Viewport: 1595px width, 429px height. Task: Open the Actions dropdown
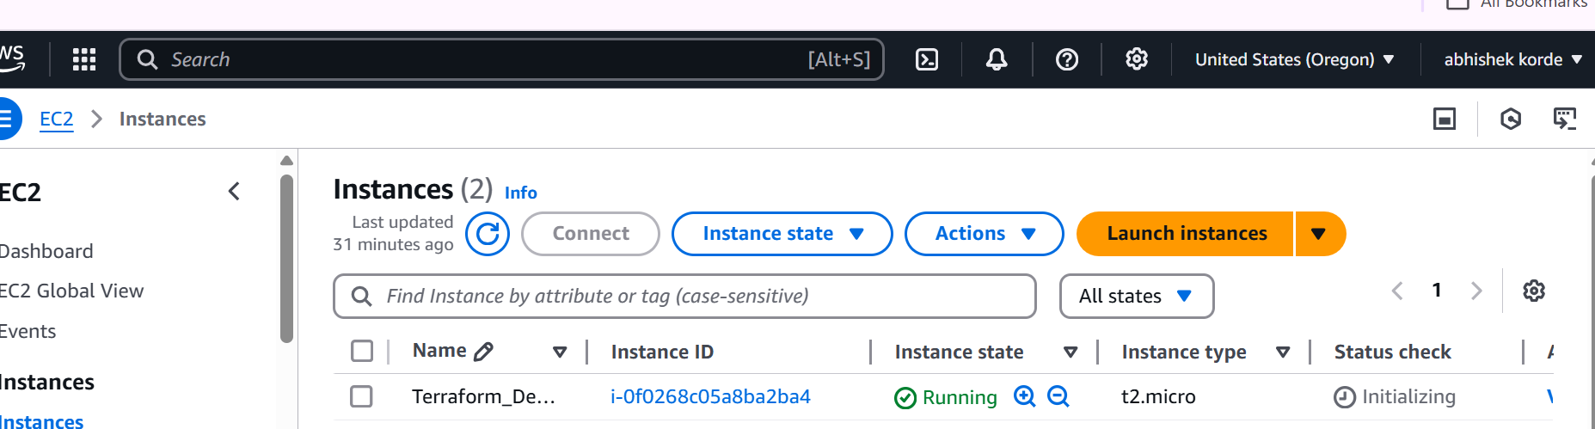tap(985, 234)
